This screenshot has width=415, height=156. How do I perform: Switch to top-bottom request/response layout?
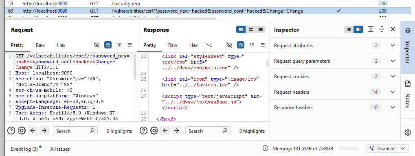250,29
